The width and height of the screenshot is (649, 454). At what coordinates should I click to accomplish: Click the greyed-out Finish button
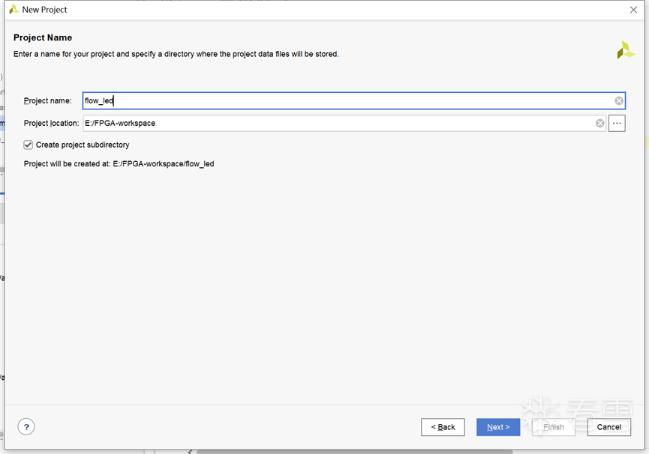point(553,427)
